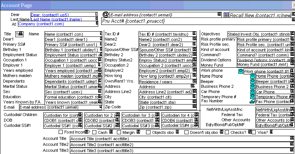
Task: Enable the Fixed Income checkbox
Action: point(61,132)
